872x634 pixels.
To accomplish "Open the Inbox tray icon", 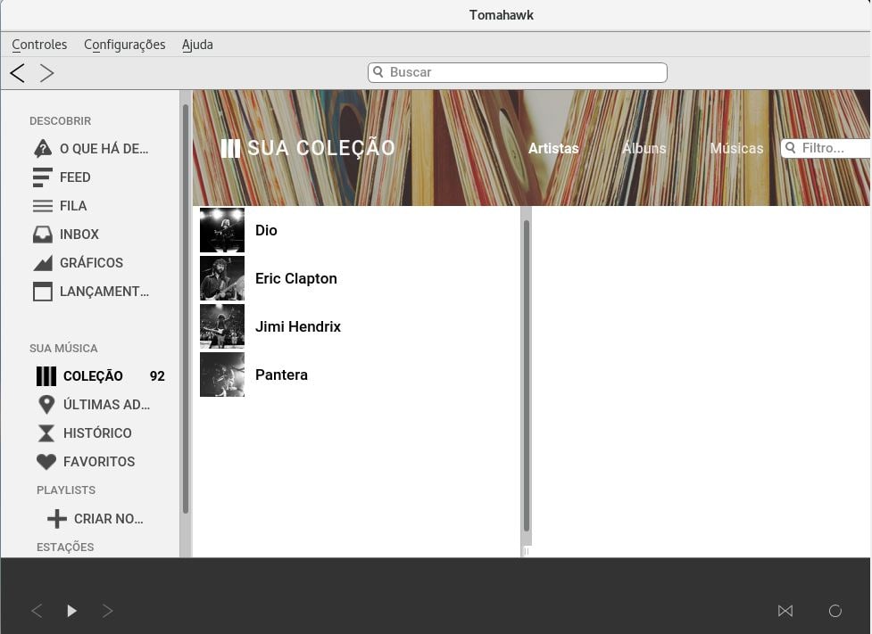I will click(x=42, y=235).
